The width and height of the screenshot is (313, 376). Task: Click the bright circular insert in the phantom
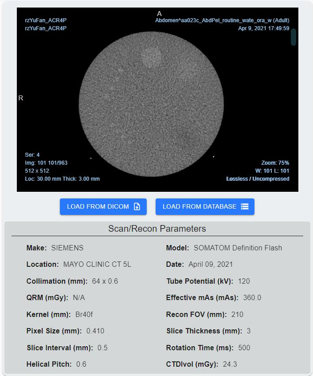coord(151,57)
